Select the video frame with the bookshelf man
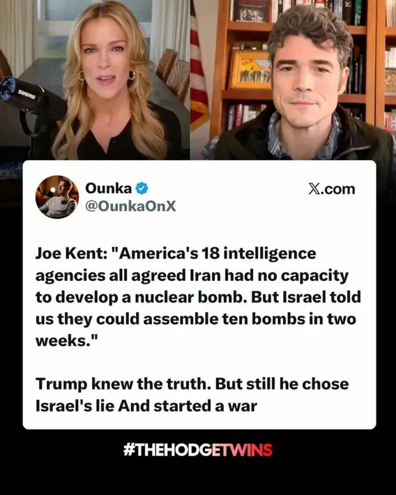This screenshot has height=495, width=396. click(x=293, y=80)
